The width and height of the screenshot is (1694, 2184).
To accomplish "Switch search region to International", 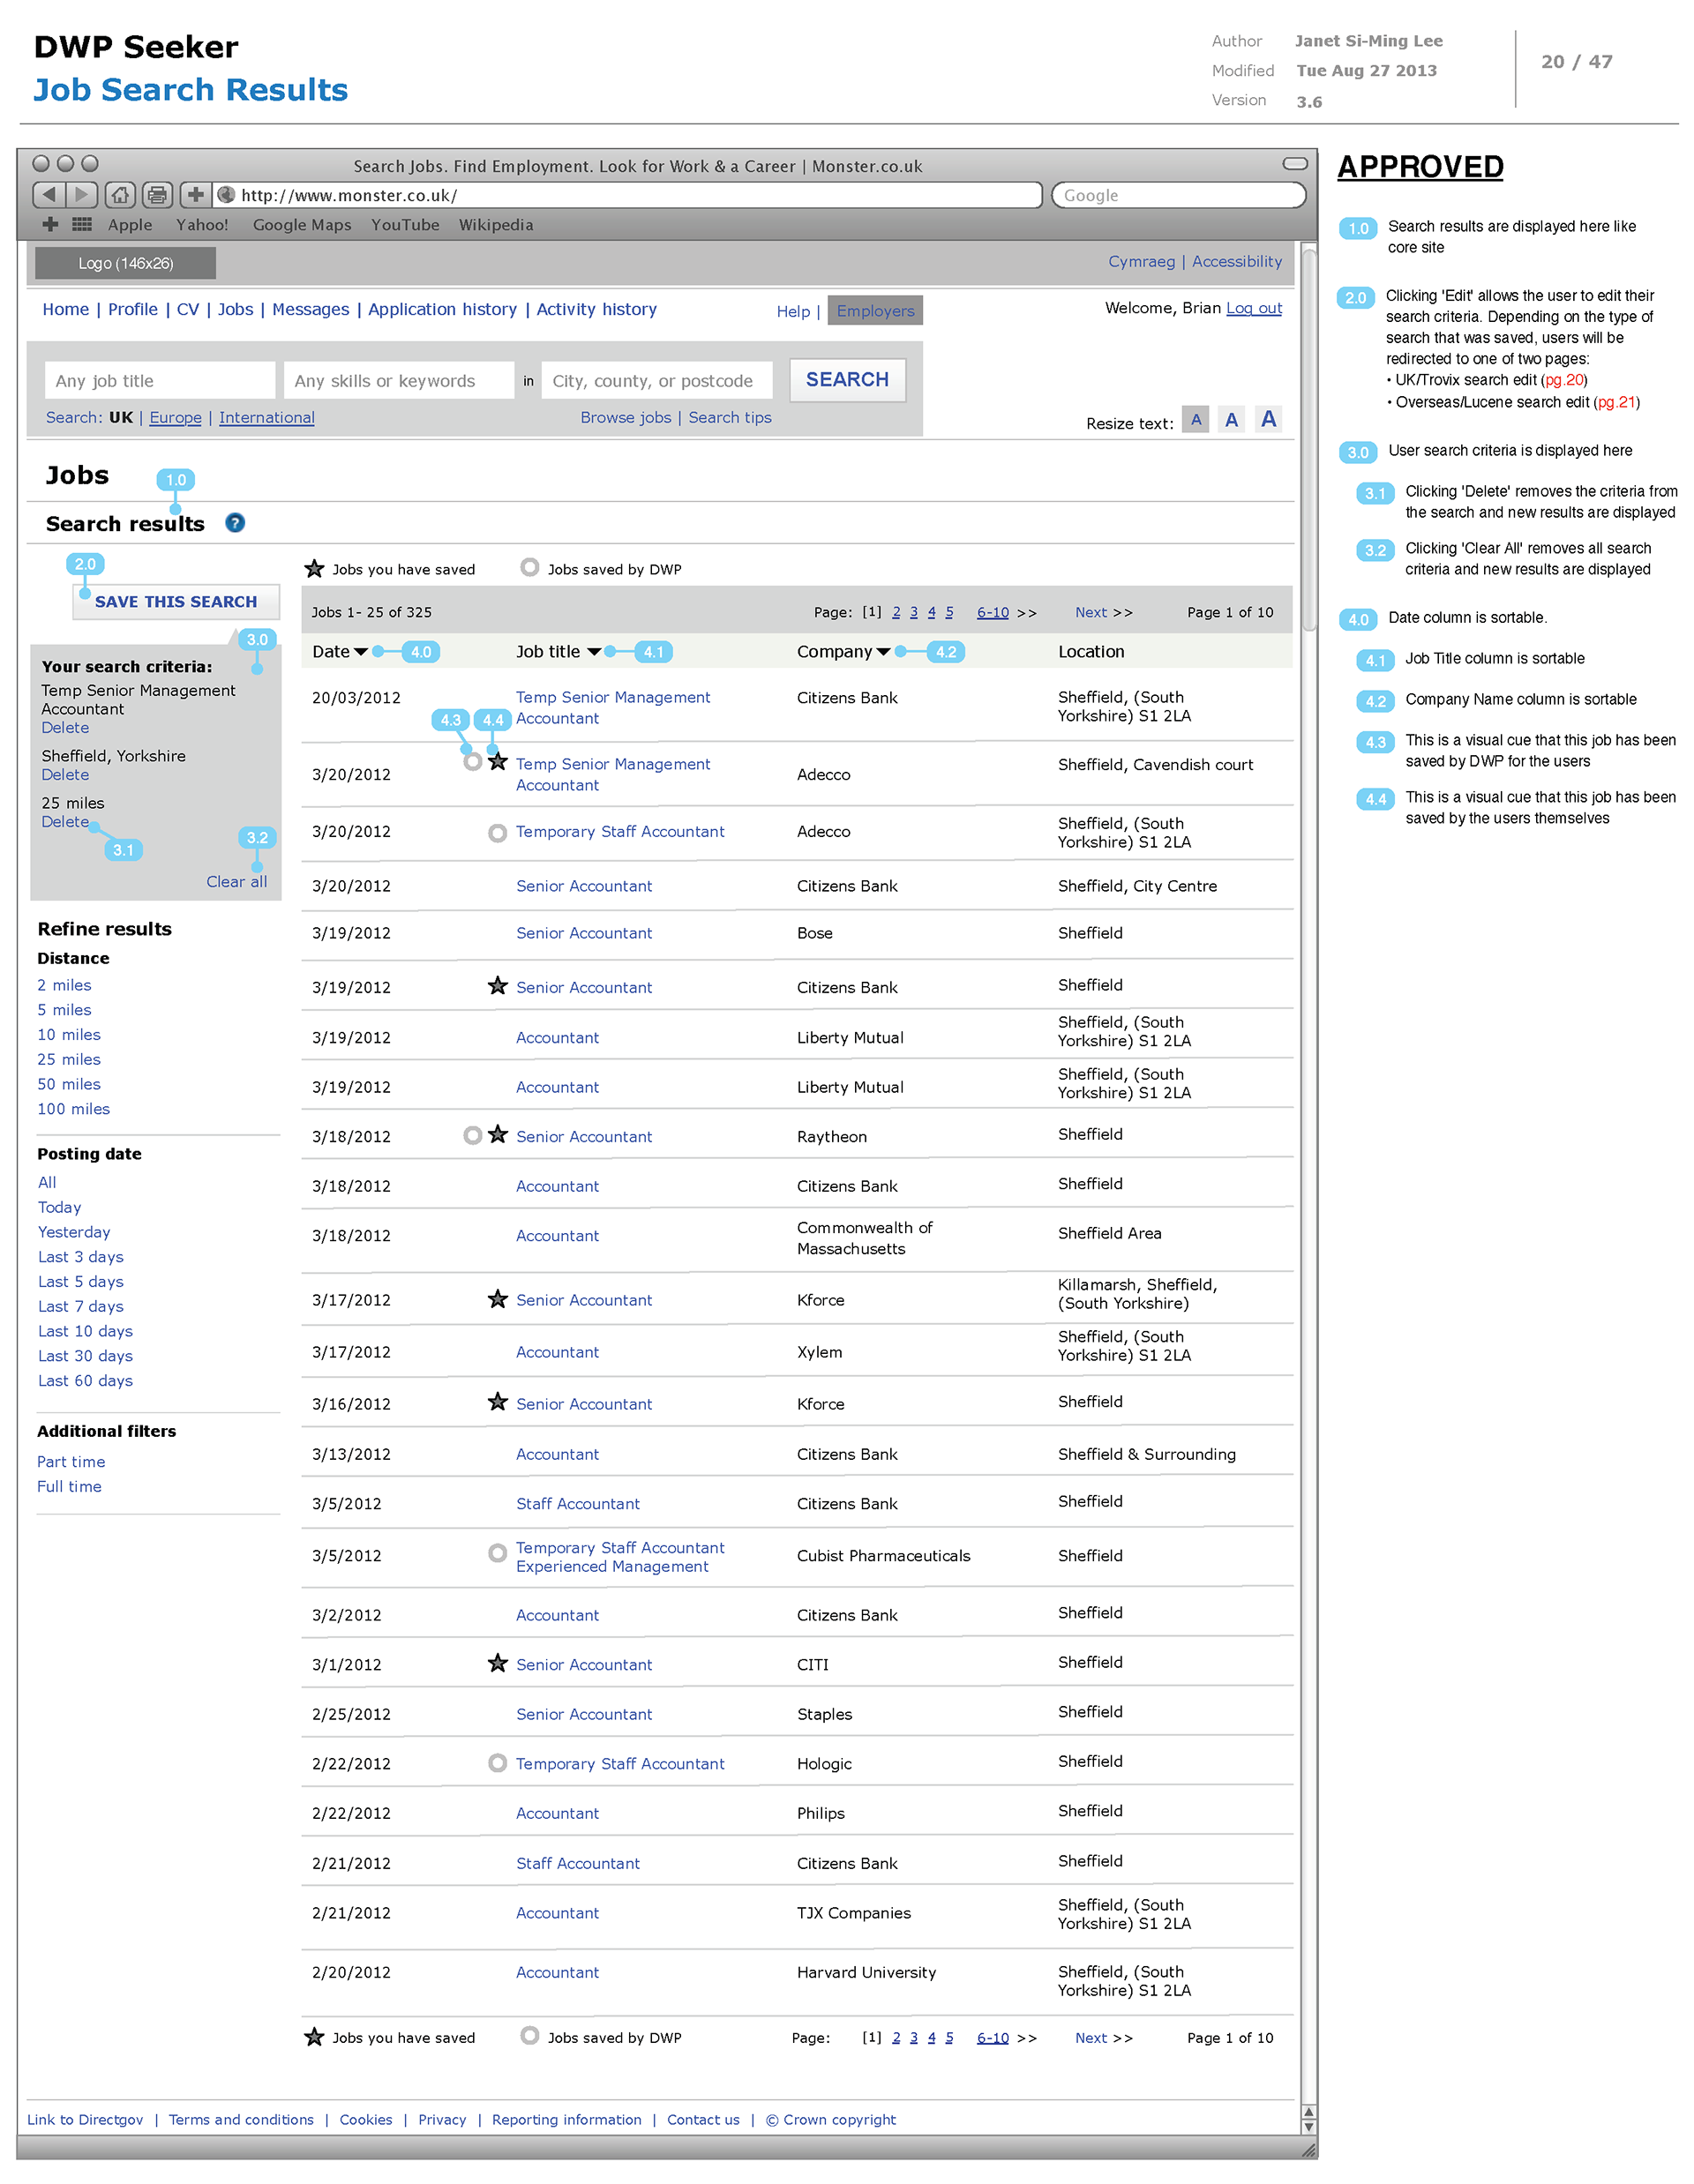I will point(267,418).
